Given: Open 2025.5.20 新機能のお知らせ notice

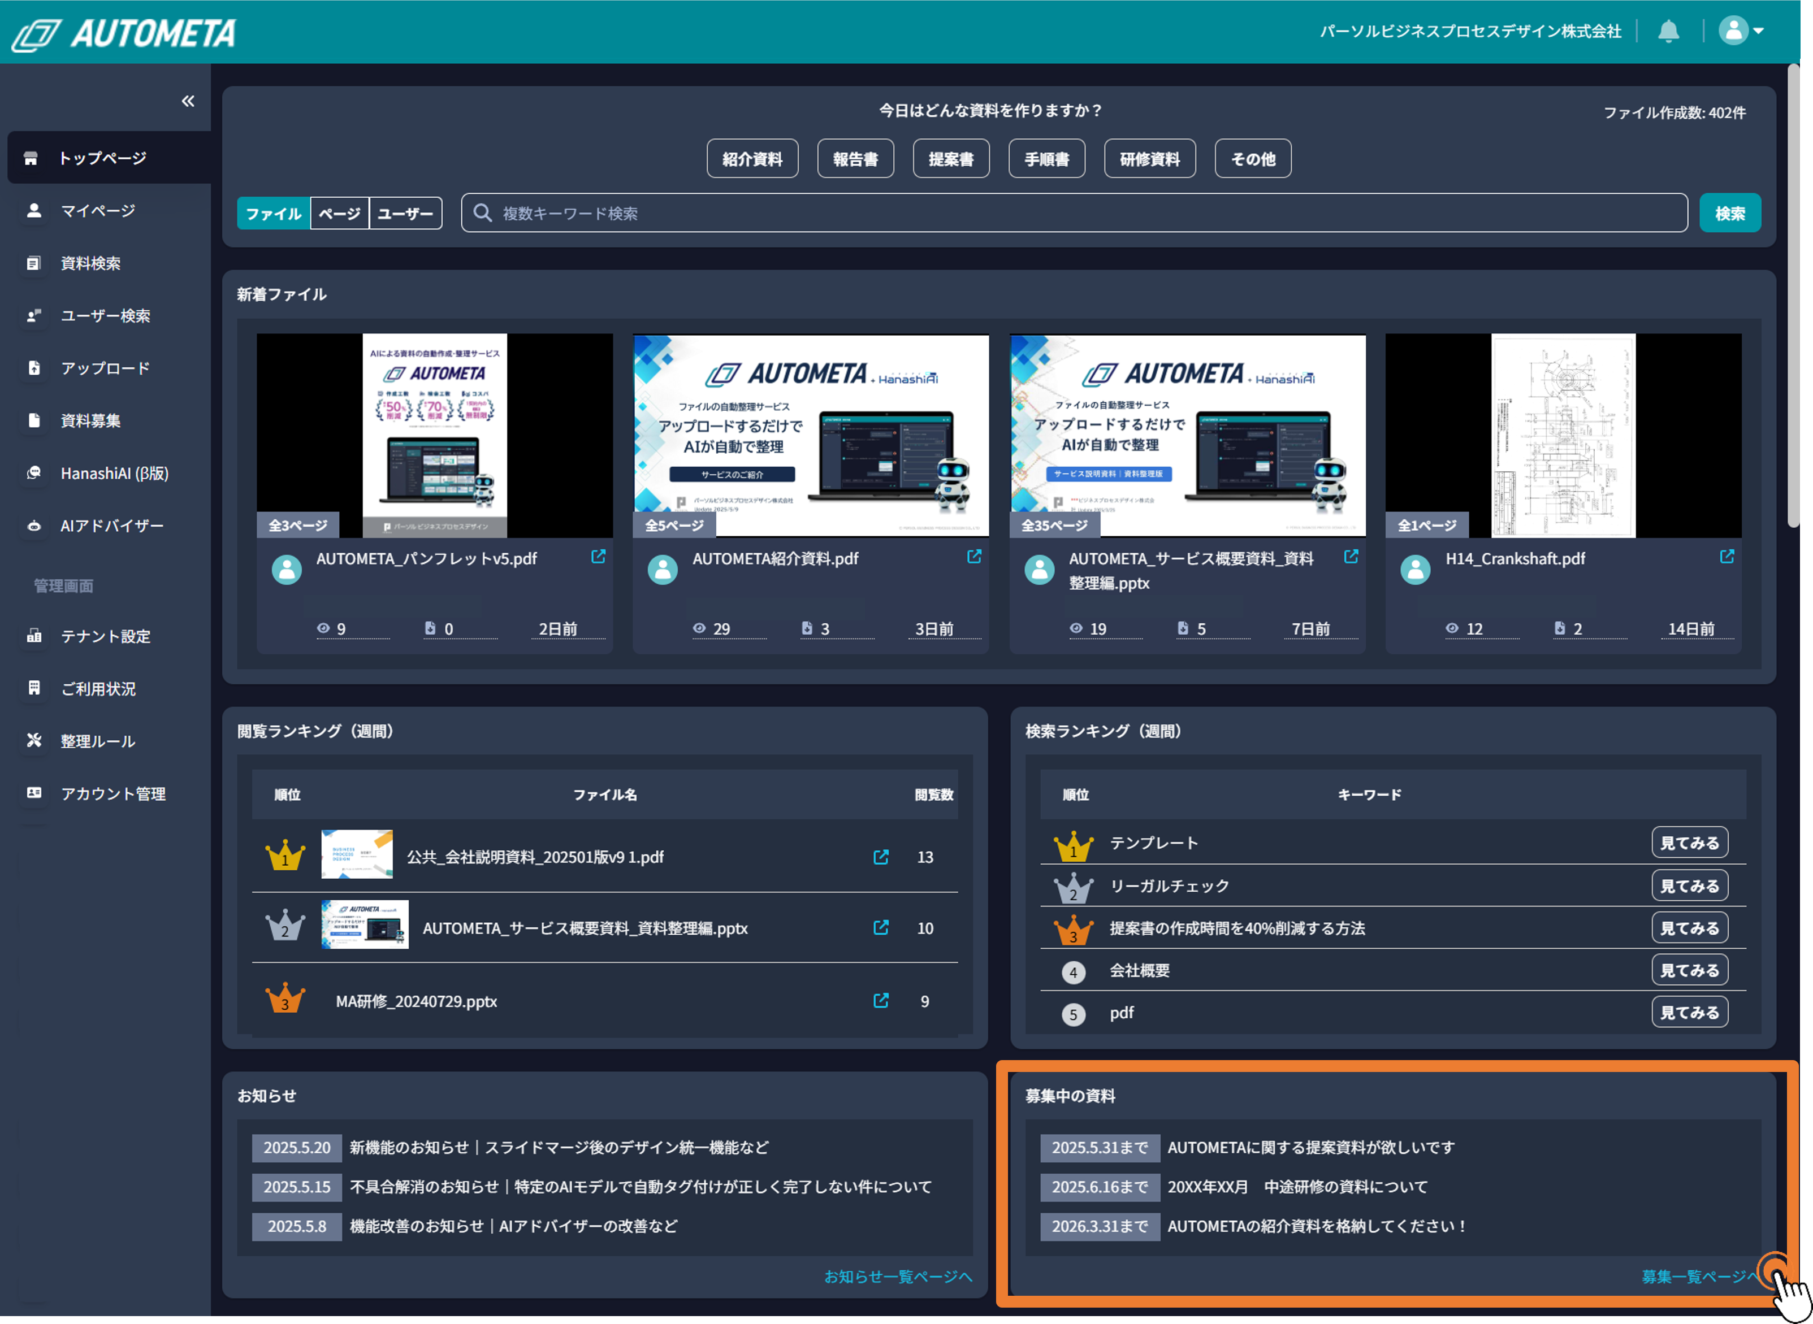Looking at the screenshot, I should pos(559,1148).
